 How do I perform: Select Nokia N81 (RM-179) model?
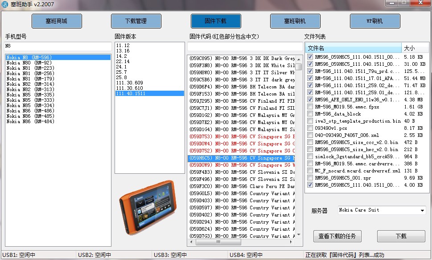58,79
